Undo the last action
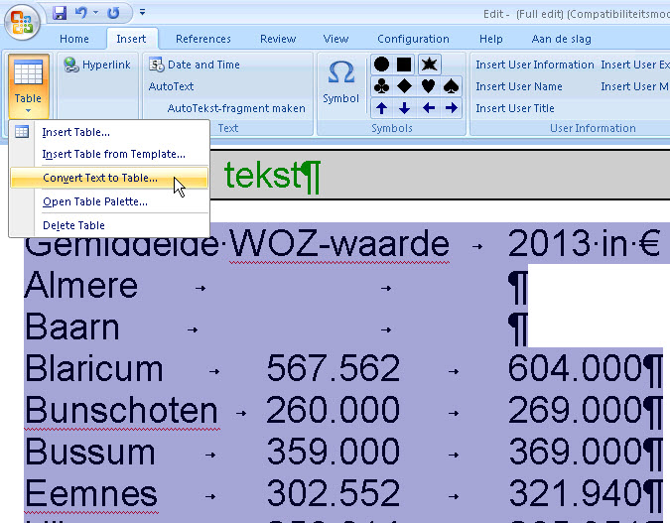 tap(81, 13)
